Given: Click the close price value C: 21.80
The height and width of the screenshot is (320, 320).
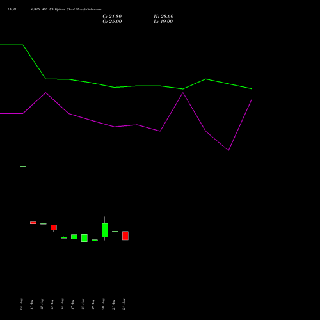Looking at the screenshot, I should tap(112, 17).
